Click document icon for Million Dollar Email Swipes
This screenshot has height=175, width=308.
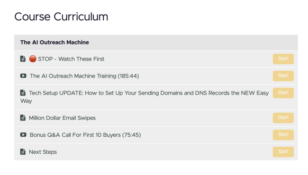tap(23, 118)
